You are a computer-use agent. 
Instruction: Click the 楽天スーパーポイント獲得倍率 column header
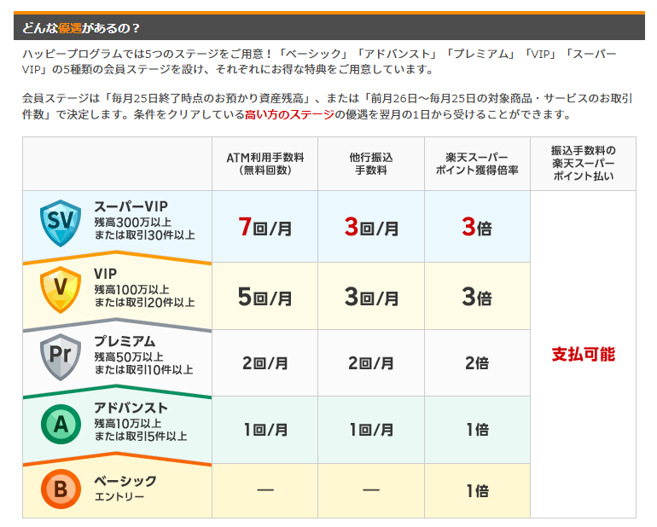pos(476,164)
